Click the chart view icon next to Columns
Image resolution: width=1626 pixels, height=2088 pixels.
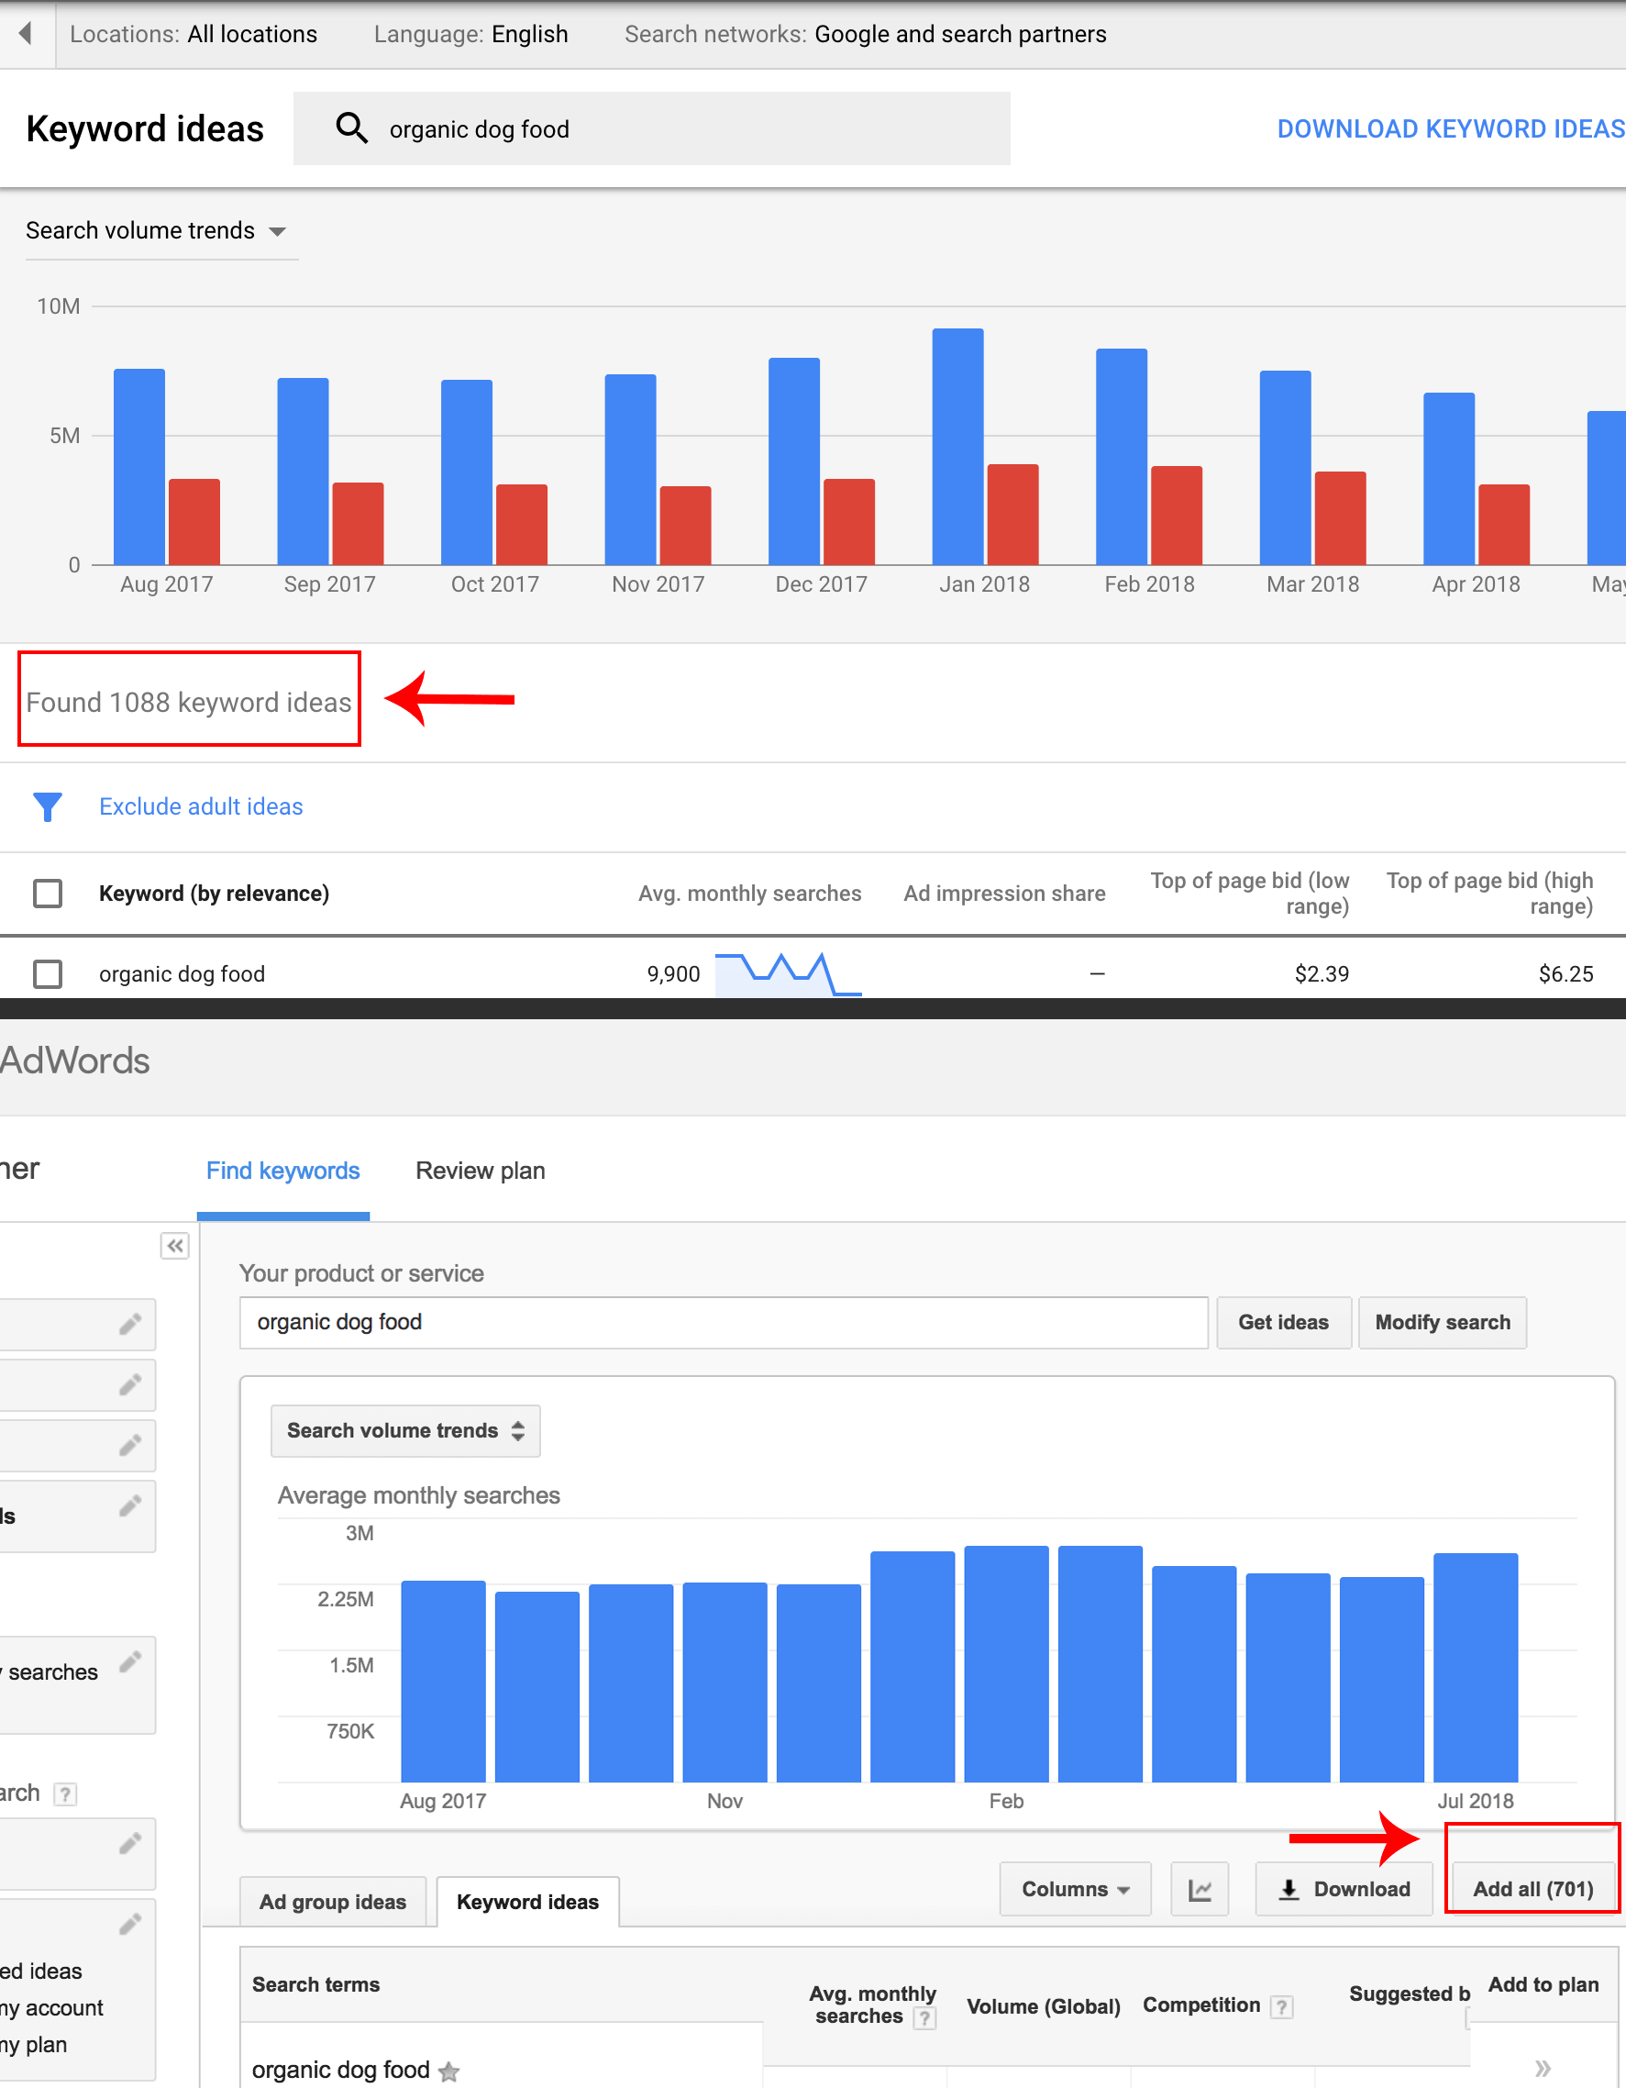coord(1200,1889)
